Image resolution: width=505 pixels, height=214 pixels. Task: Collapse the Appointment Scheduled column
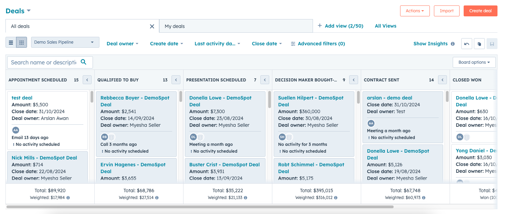87,80
